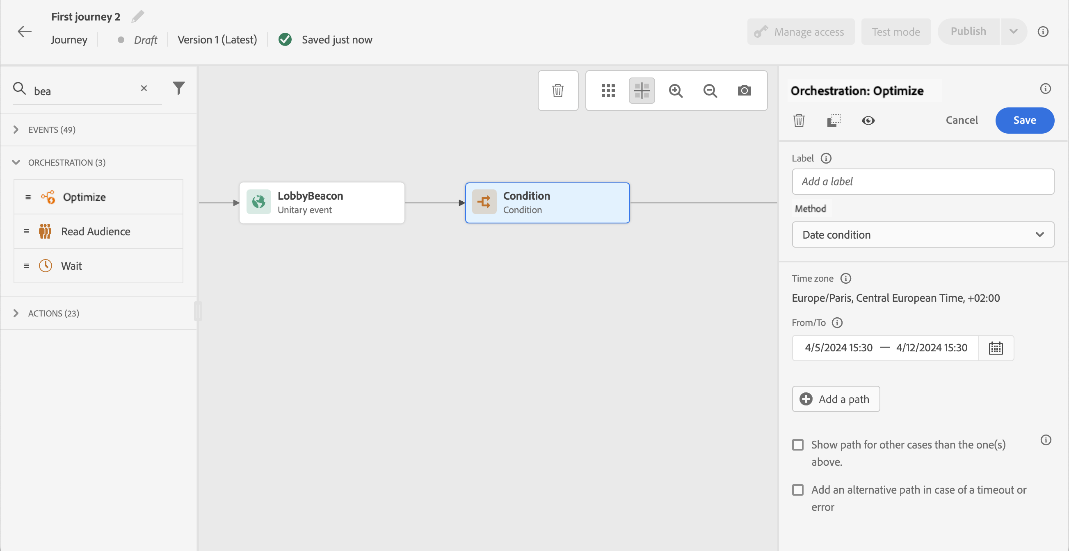Enable alternative path for timeout or error
The height and width of the screenshot is (551, 1069).
(797, 490)
